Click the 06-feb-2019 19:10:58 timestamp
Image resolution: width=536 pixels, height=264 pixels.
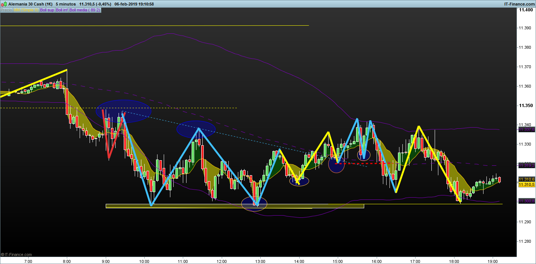(x=134, y=4)
